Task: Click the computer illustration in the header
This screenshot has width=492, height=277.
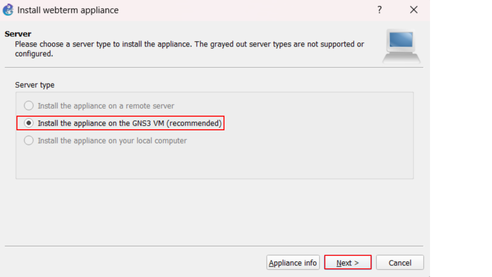Action: point(401,46)
